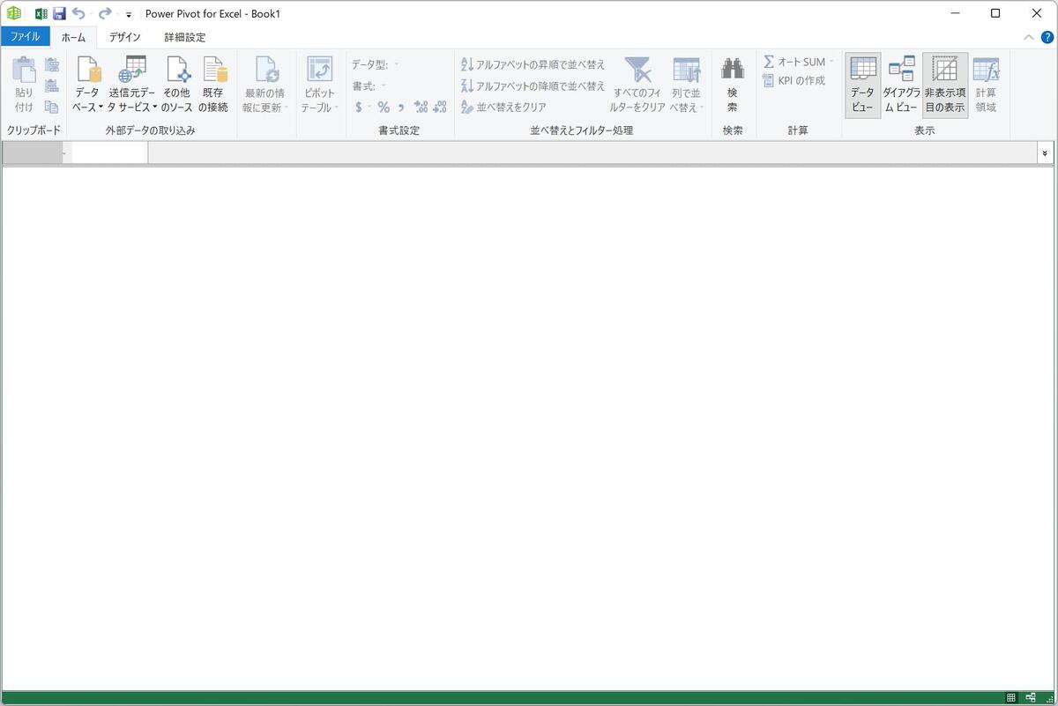
Task: Expand the formula bar with double chevron
Action: 1045,153
